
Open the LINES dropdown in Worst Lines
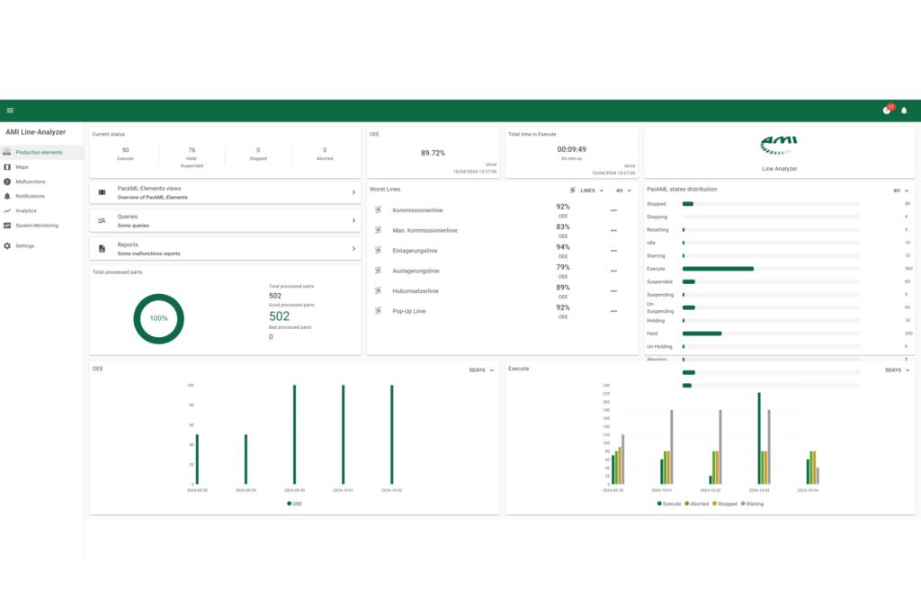[x=587, y=191]
